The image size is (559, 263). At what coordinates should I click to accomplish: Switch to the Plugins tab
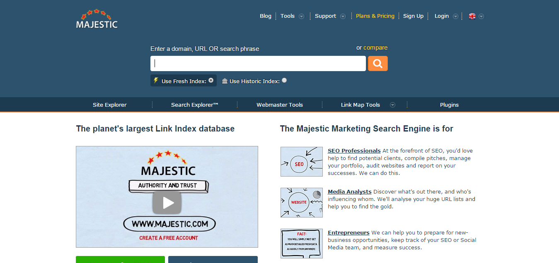[x=449, y=105]
